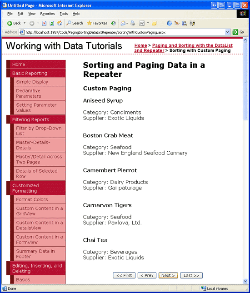The image size is (250, 293).
Task: Open the Favorites star button
Action: point(97,23)
